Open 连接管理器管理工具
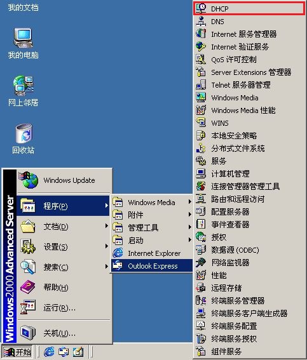The width and height of the screenshot is (307, 360). coord(249,186)
